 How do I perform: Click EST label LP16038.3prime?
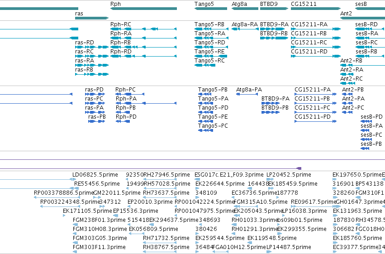305,211
